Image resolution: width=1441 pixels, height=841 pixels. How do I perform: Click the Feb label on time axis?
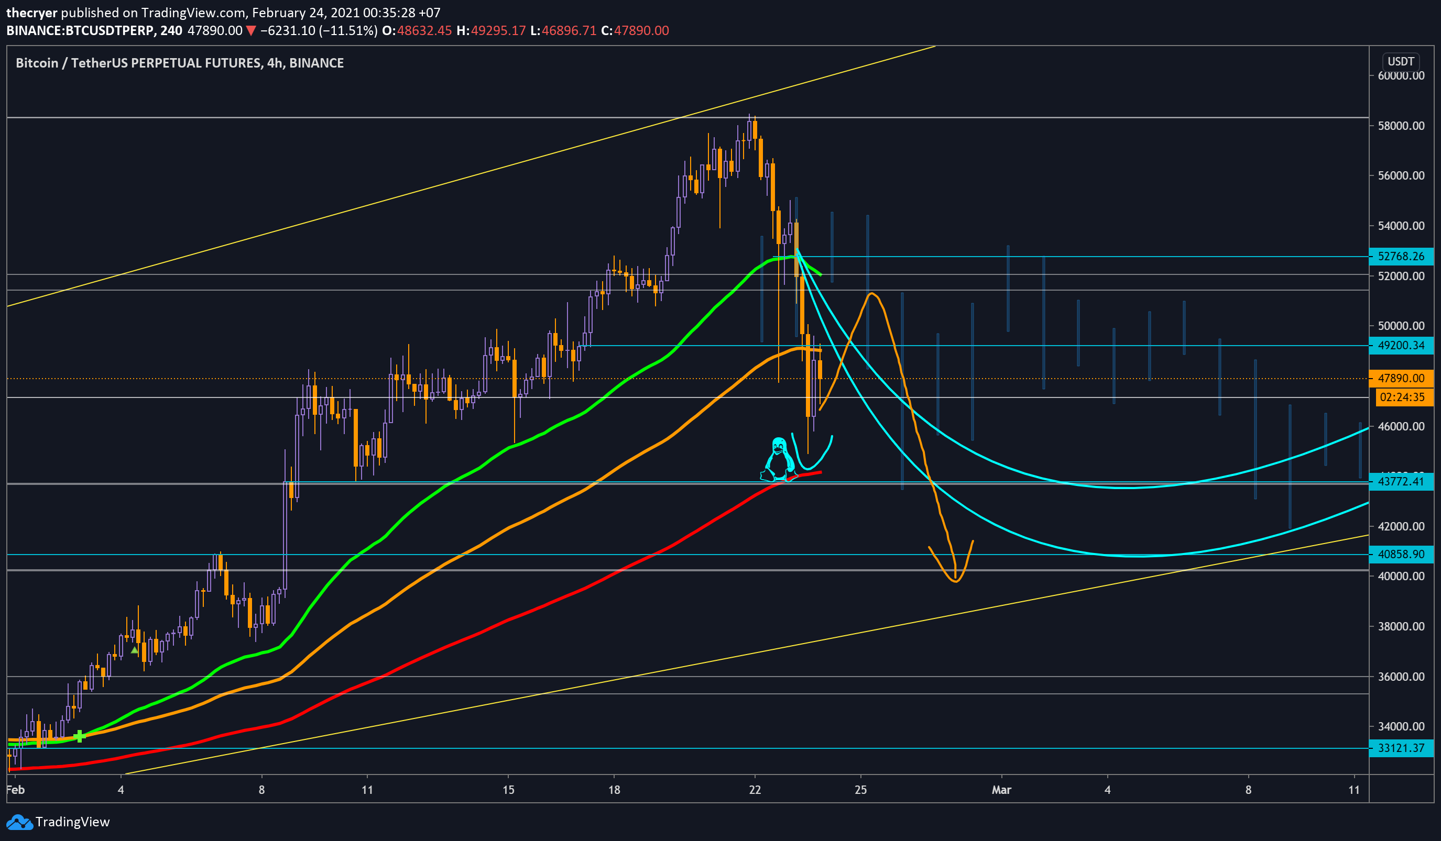(15, 790)
